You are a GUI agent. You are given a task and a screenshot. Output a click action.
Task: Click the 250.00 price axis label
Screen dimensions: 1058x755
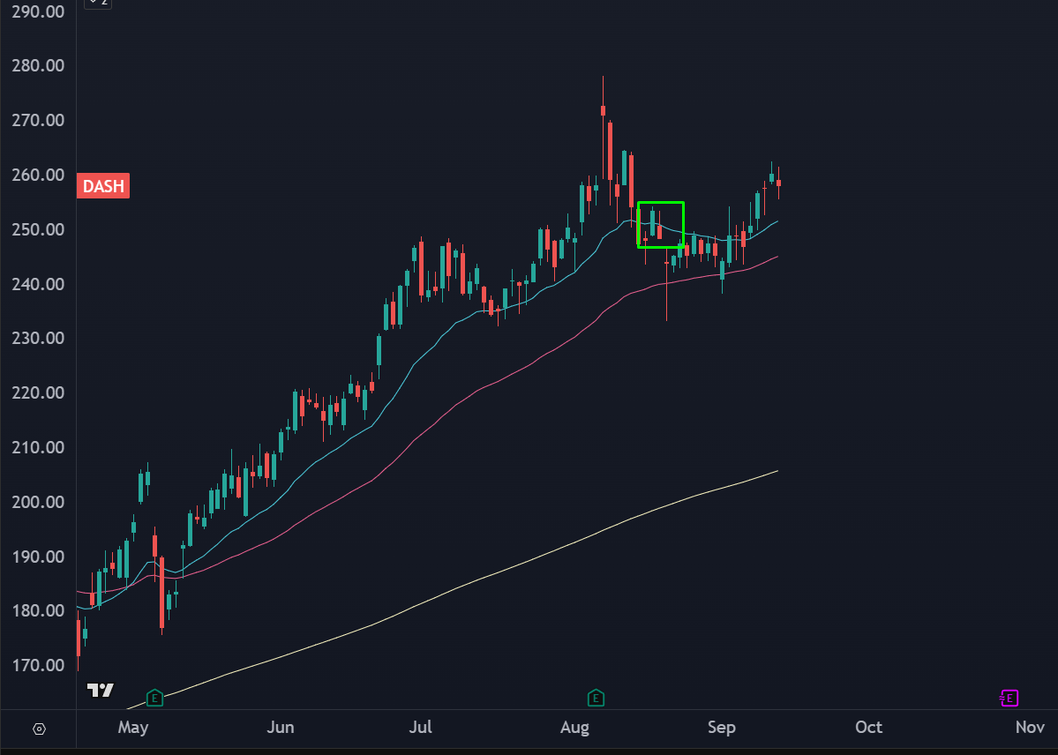[x=39, y=229]
